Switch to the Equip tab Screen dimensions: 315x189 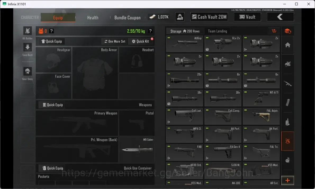click(x=58, y=17)
